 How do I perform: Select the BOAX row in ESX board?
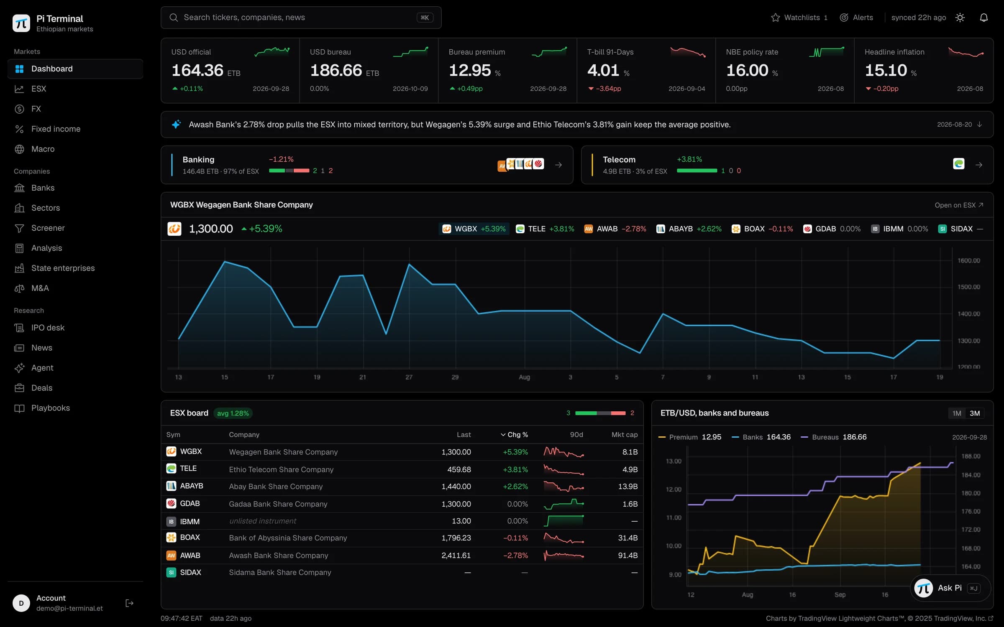pyautogui.click(x=402, y=538)
